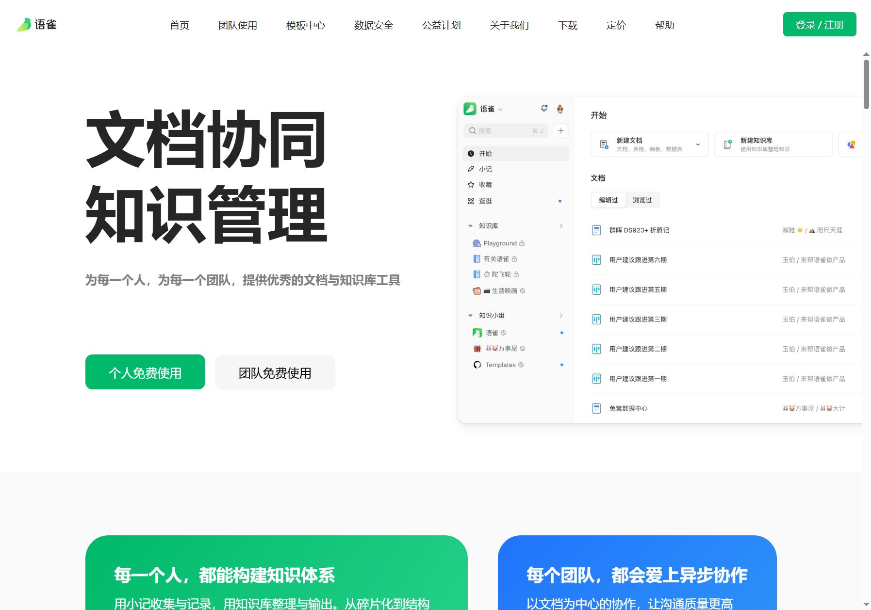The width and height of the screenshot is (871, 610).
Task: Click the 搜索 search field
Action: tap(506, 131)
